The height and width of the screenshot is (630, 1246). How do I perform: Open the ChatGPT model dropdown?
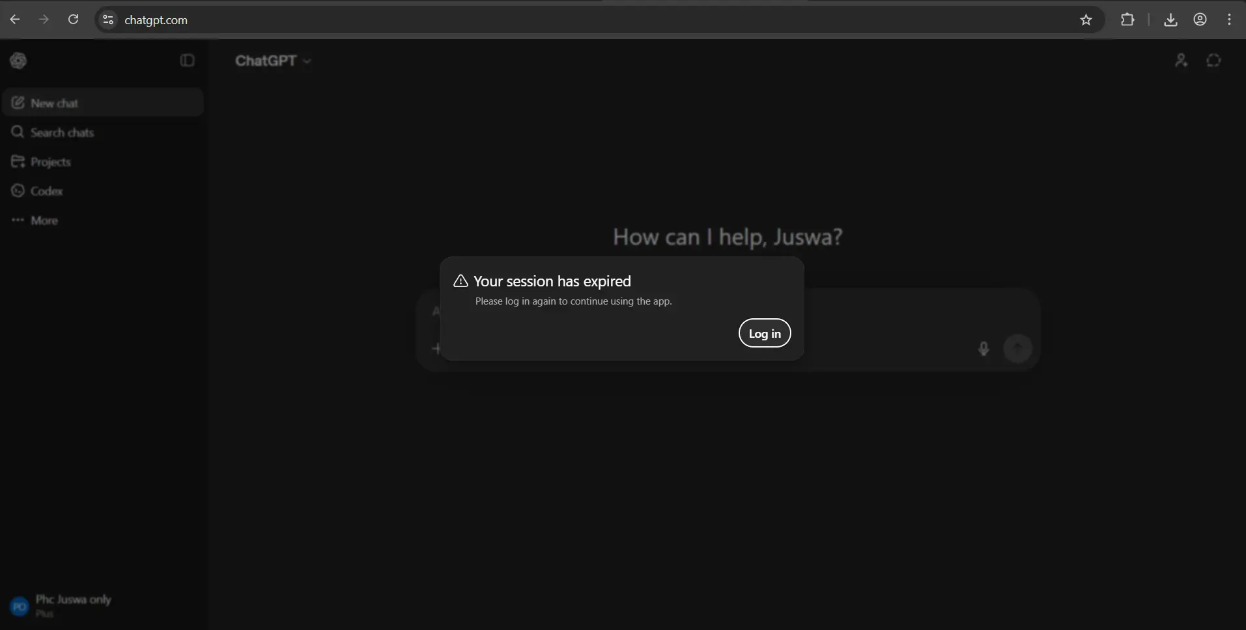point(273,61)
